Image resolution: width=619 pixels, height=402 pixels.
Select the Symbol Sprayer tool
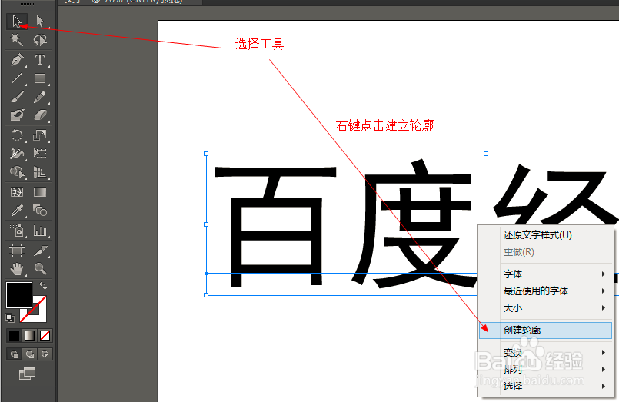pyautogui.click(x=17, y=231)
